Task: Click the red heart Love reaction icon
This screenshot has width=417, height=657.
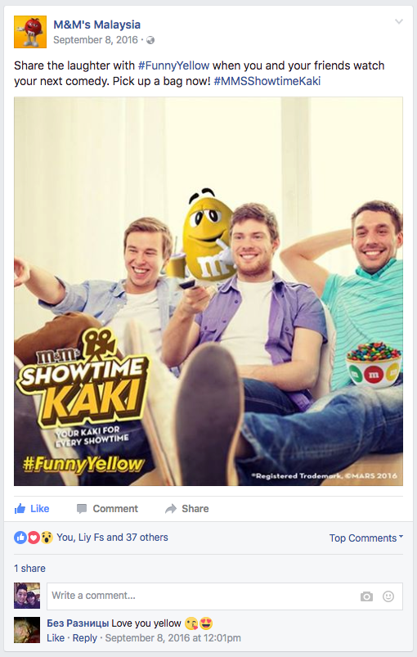Action: pos(34,538)
